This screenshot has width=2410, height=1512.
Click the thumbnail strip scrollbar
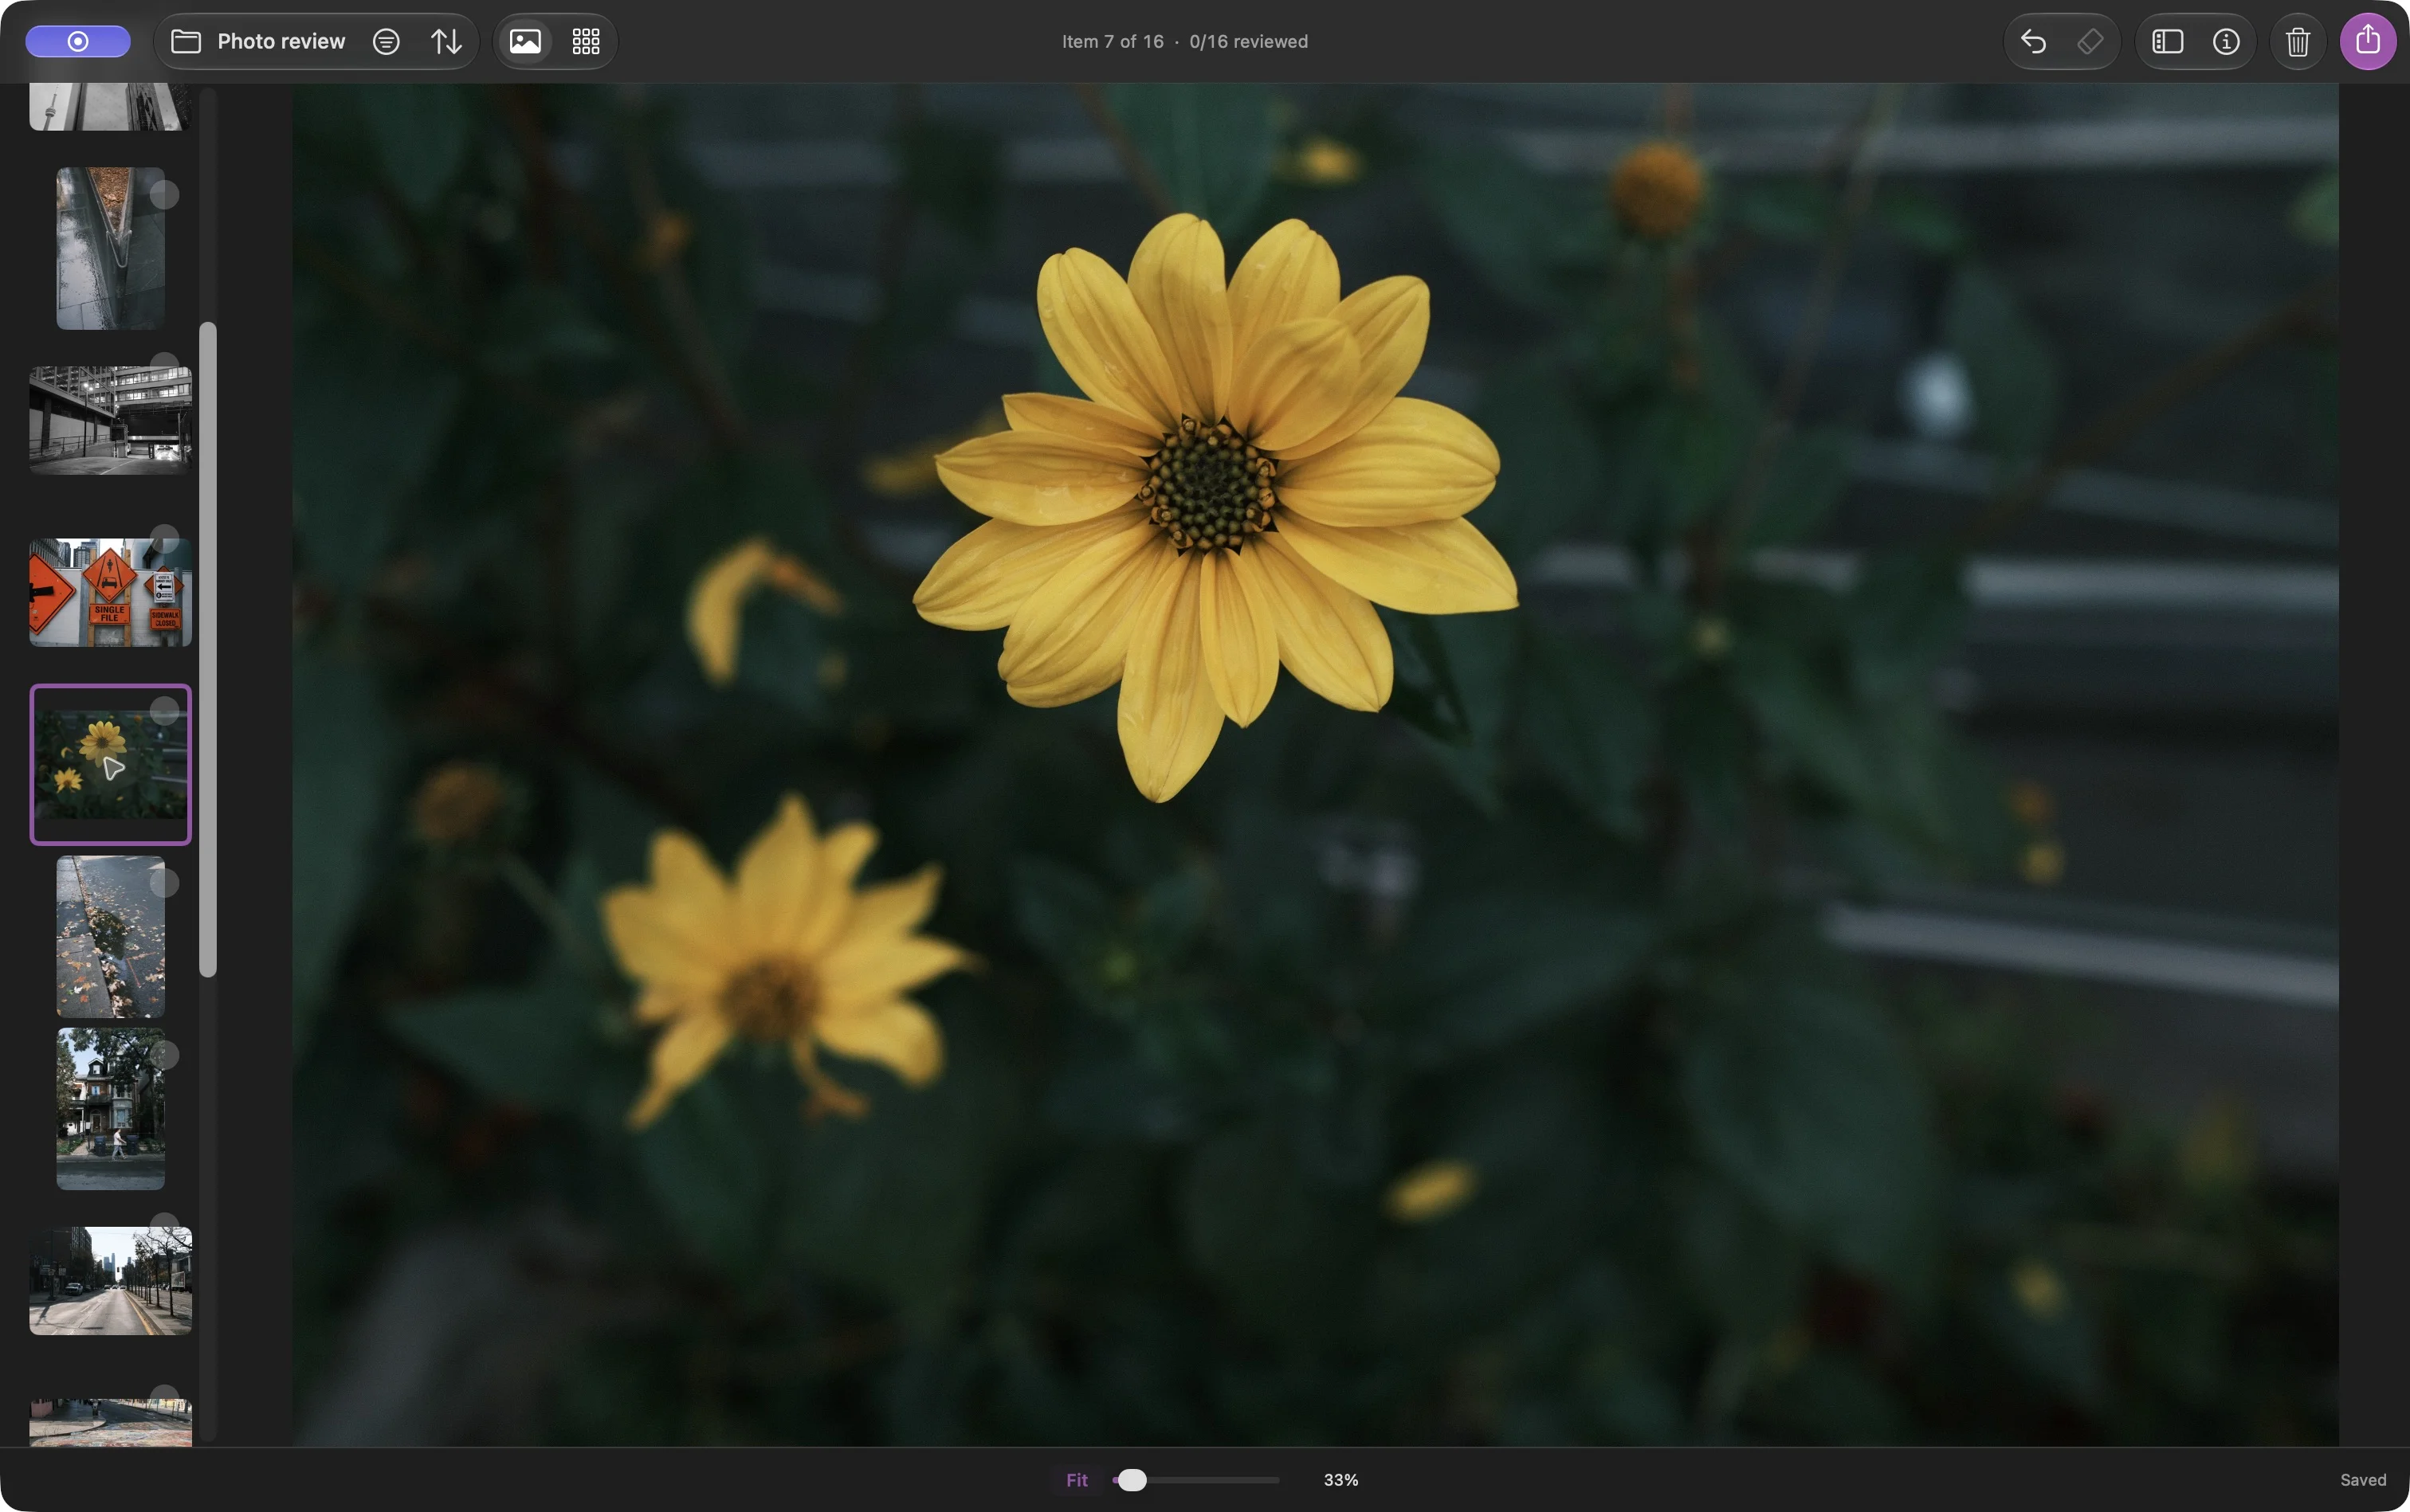pyautogui.click(x=208, y=648)
